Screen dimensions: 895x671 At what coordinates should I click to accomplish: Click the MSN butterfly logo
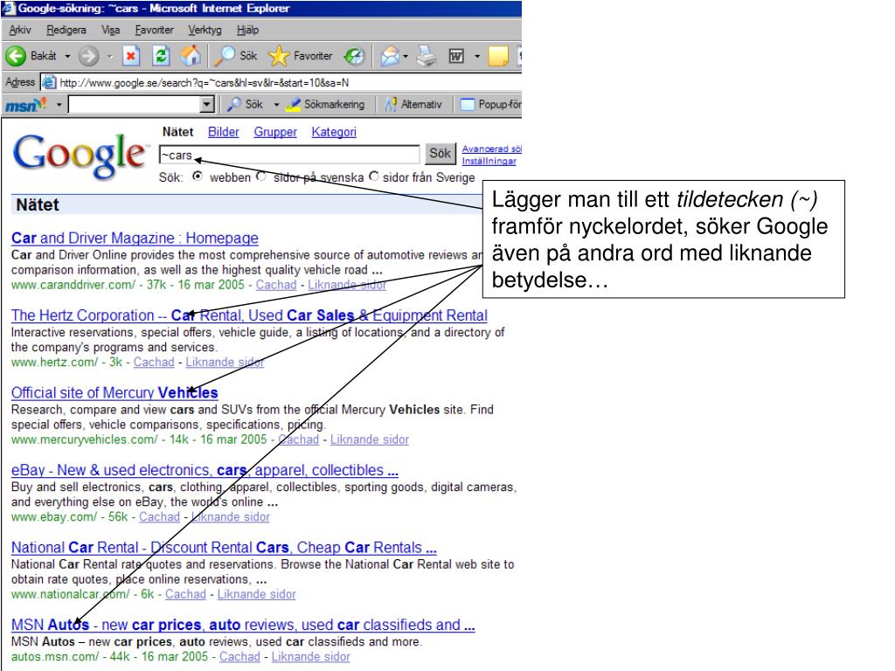coord(25,105)
